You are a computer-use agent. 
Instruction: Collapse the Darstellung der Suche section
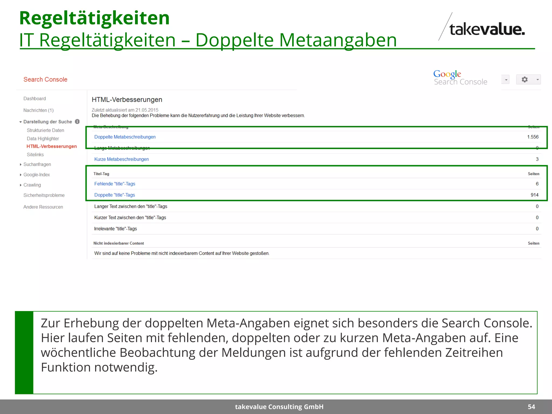click(x=20, y=122)
